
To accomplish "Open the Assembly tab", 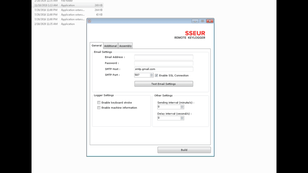I will pyautogui.click(x=125, y=46).
